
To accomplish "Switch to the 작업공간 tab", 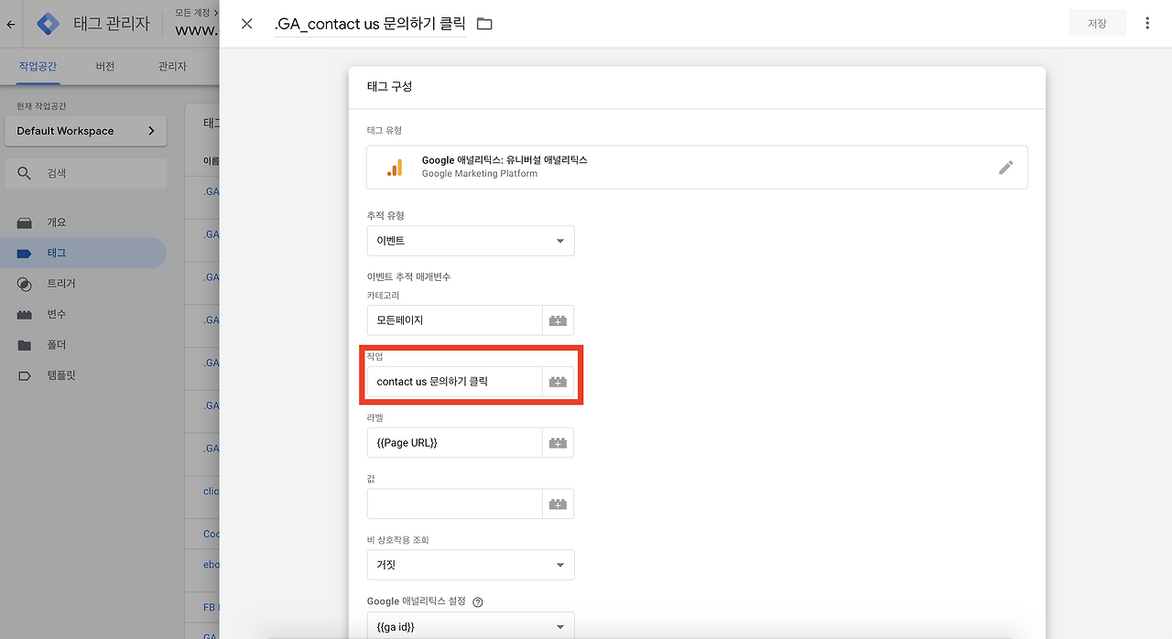I will pos(38,66).
